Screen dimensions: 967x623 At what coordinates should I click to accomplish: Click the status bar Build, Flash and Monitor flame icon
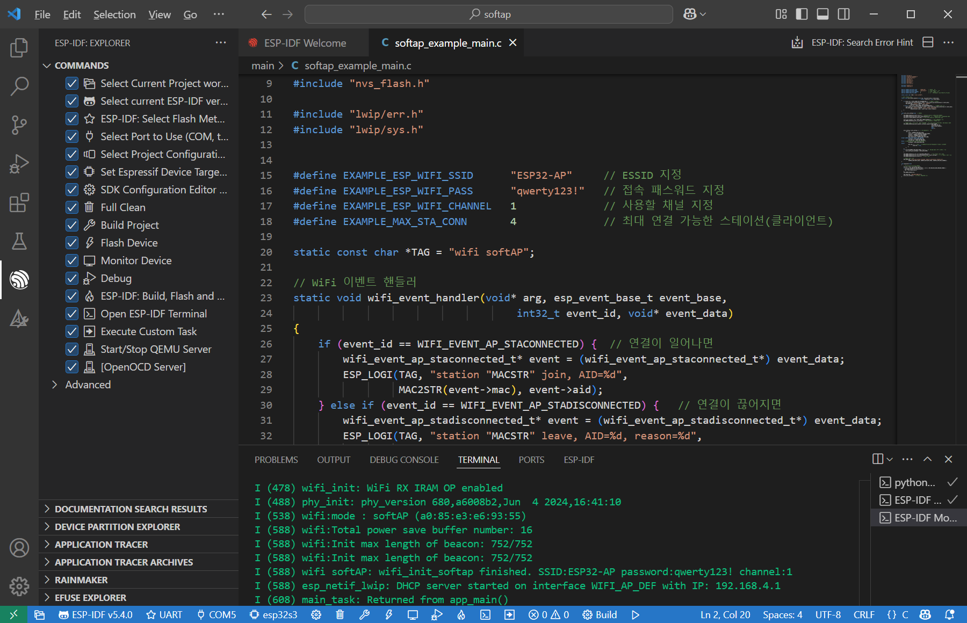click(461, 615)
